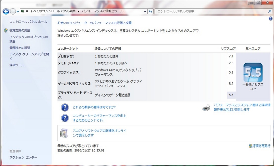274x166 pixels.
Task: Click question icon beside パフォーマンスを向上 hint
Action: coord(65,118)
